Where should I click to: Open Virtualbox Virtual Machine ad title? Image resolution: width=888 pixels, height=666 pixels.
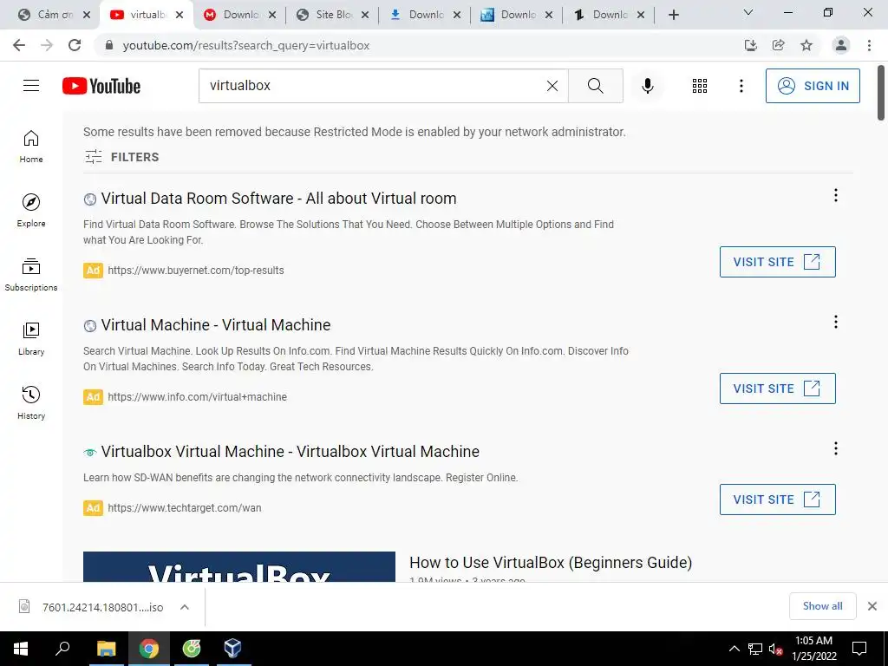(x=290, y=451)
